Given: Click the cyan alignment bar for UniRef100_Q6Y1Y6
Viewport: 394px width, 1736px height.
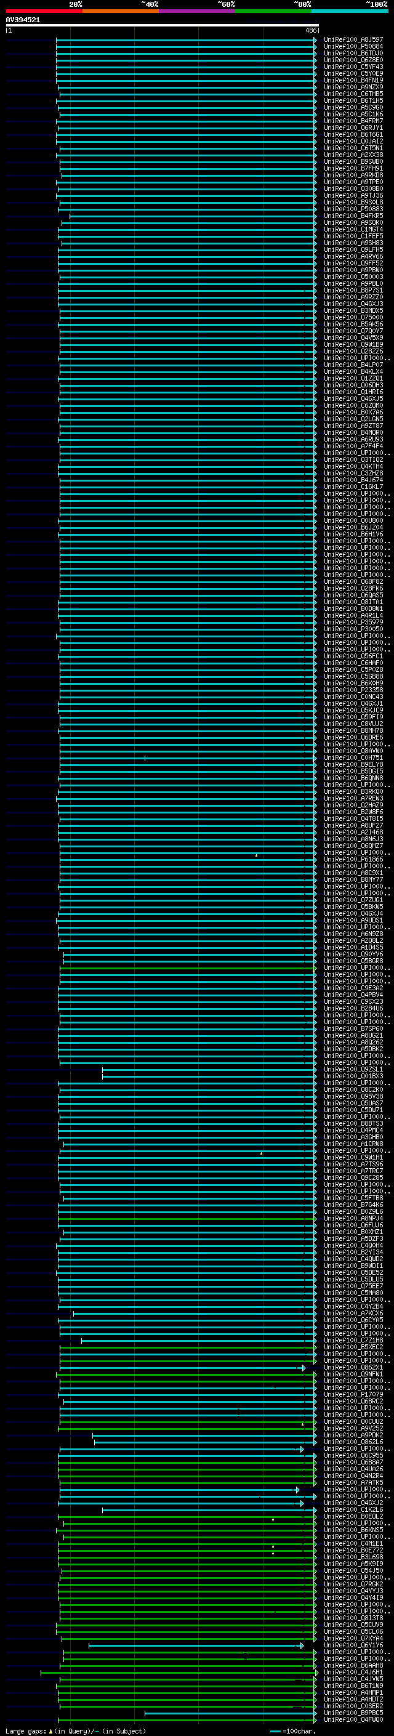Looking at the screenshot, I should click(196, 1645).
